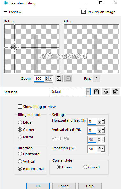Viewport: 121px width, 189px height.
Task: Enable Show tiling preview checkbox
Action: coord(20,107)
